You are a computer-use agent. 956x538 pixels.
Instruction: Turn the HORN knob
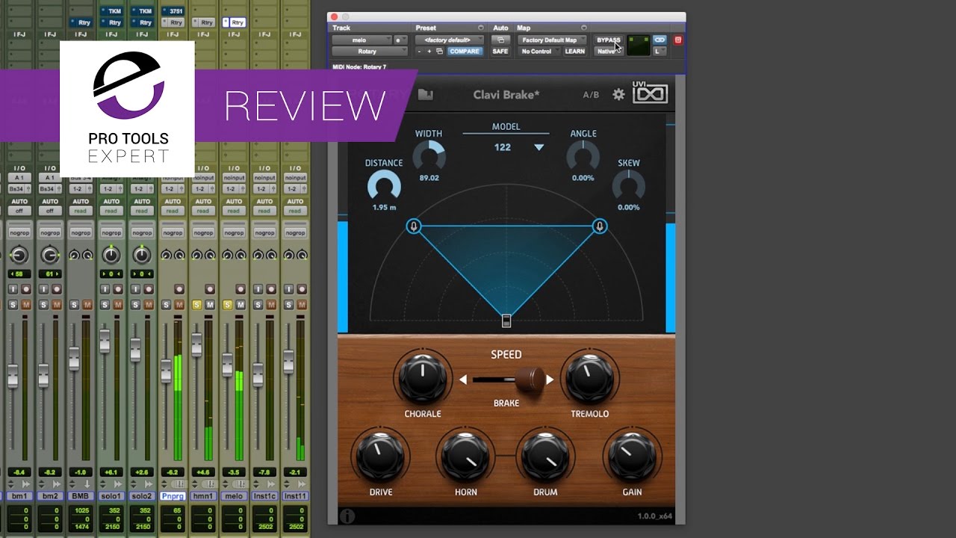pyautogui.click(x=465, y=457)
